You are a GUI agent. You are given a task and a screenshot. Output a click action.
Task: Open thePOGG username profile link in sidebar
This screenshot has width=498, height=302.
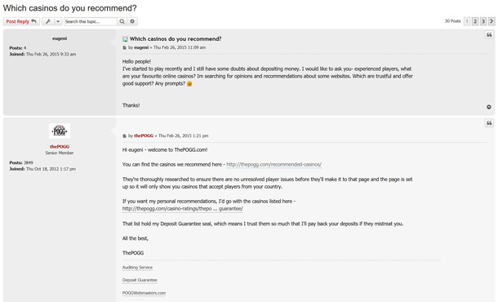(x=60, y=146)
